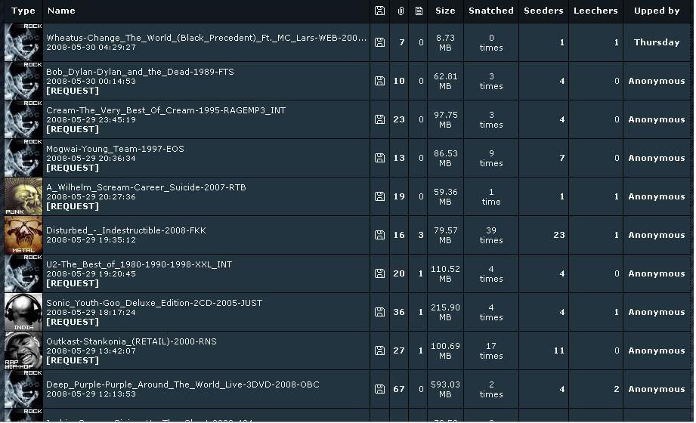Click the comments page icon in header
The image size is (696, 423).
(420, 11)
